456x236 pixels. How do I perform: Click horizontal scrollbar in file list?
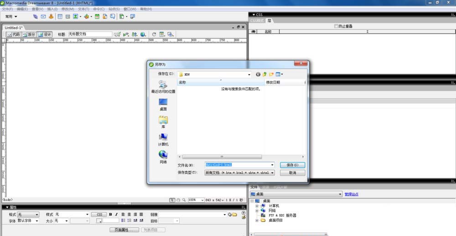pyautogui.click(x=222, y=157)
